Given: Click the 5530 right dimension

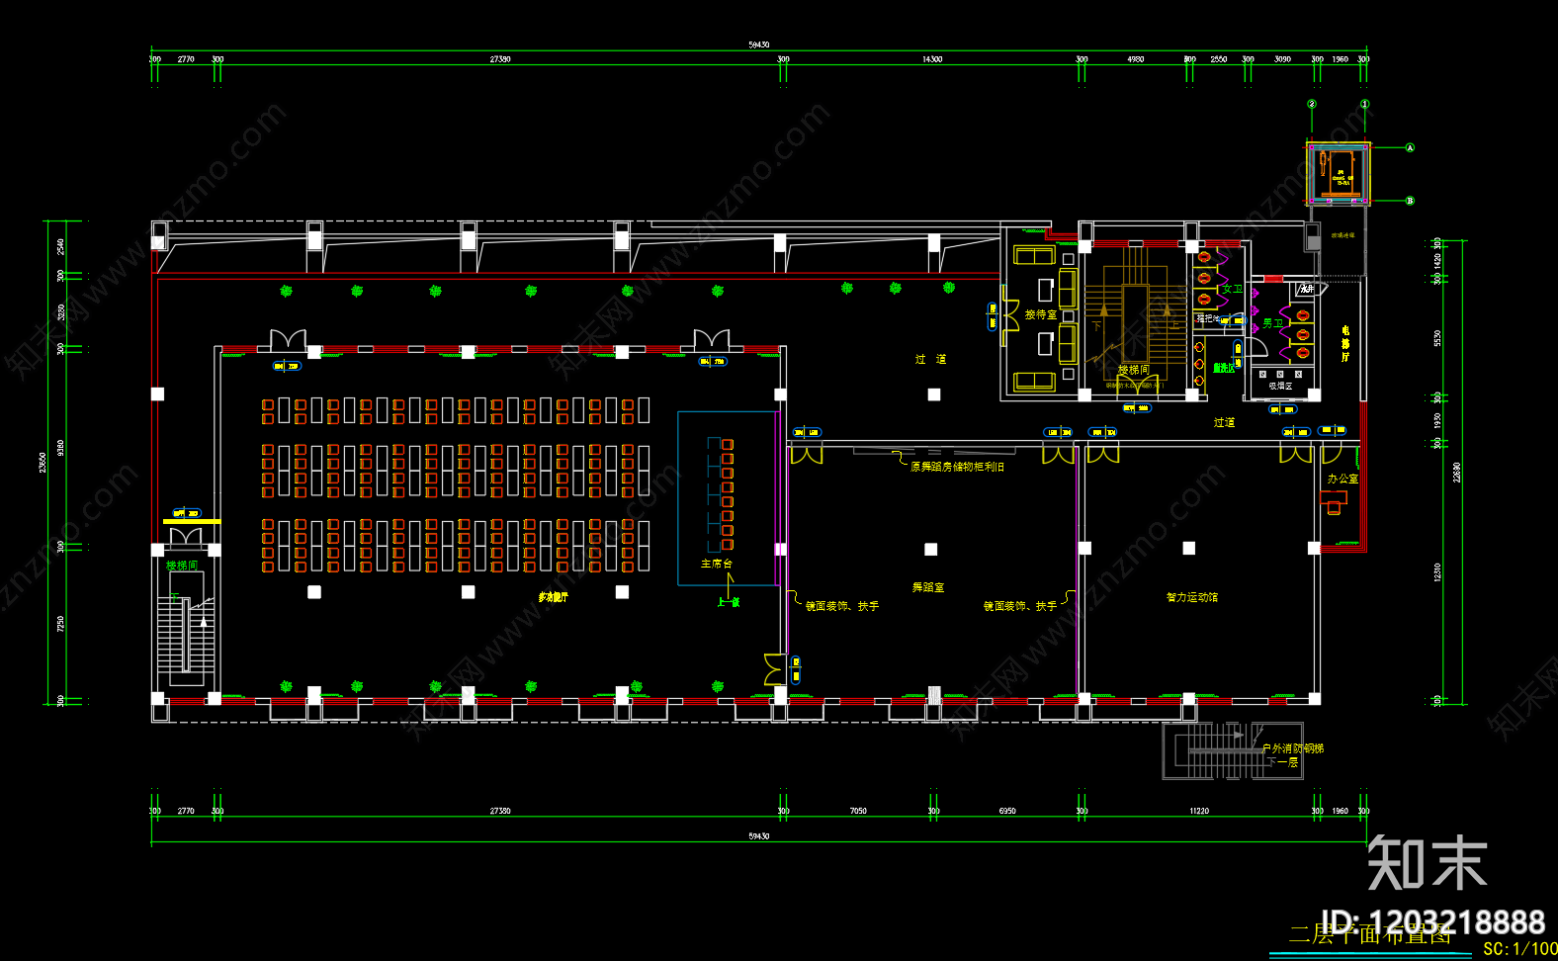Looking at the screenshot, I should pyautogui.click(x=1437, y=338).
